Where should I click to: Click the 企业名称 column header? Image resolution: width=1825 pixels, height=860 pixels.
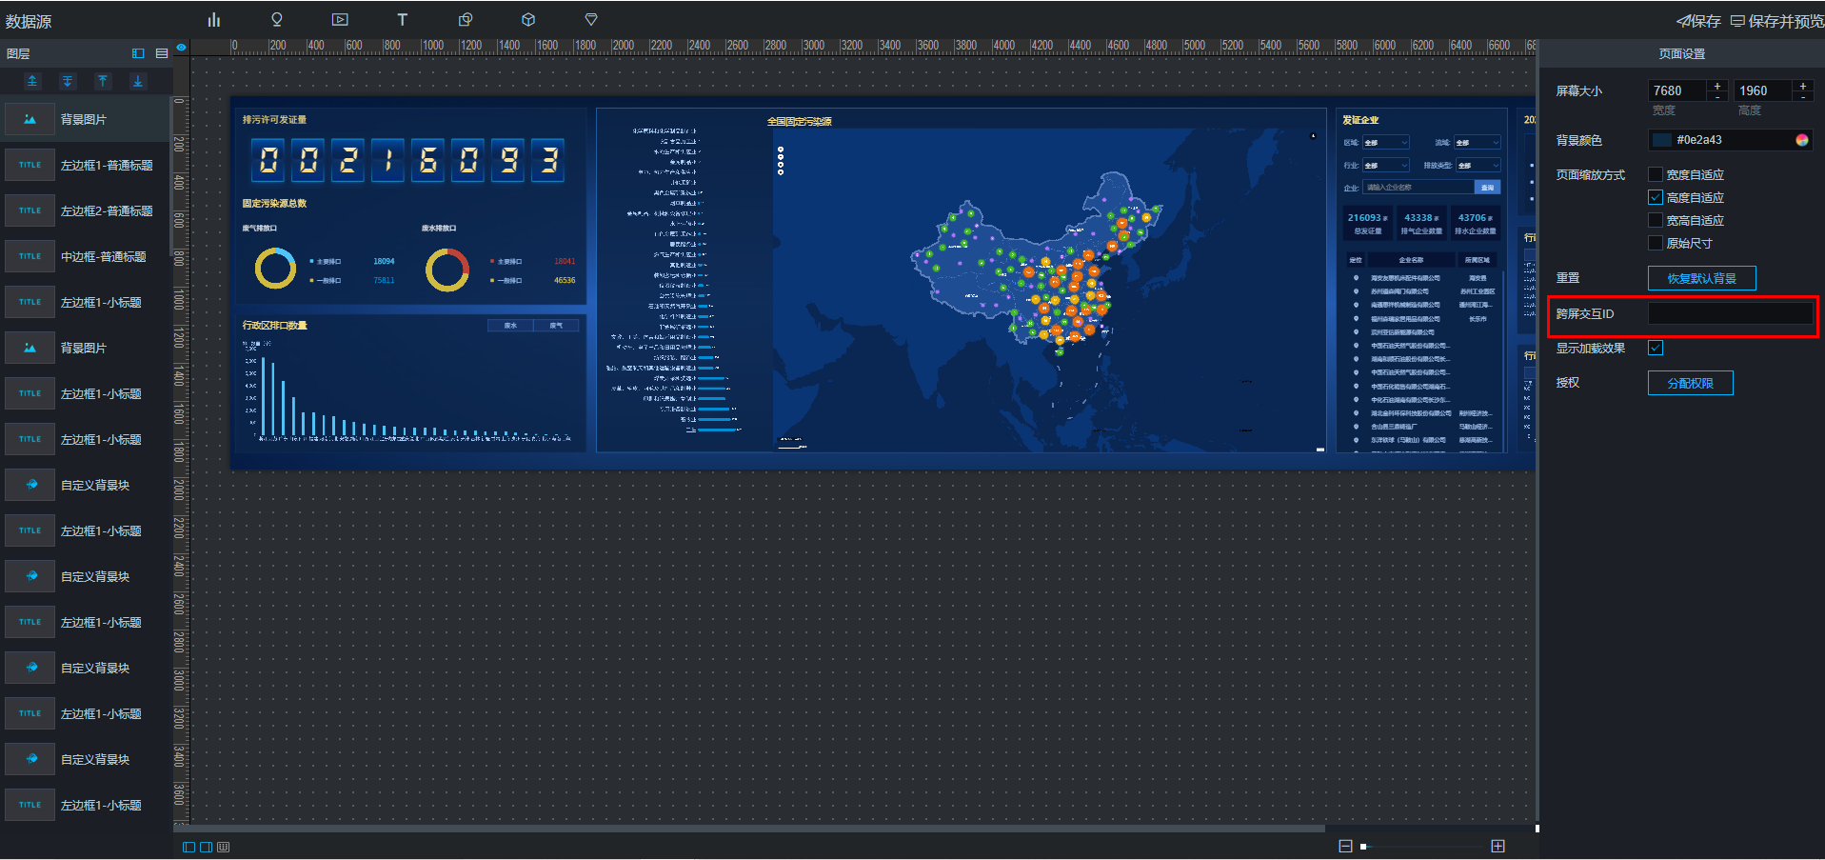tap(1411, 260)
